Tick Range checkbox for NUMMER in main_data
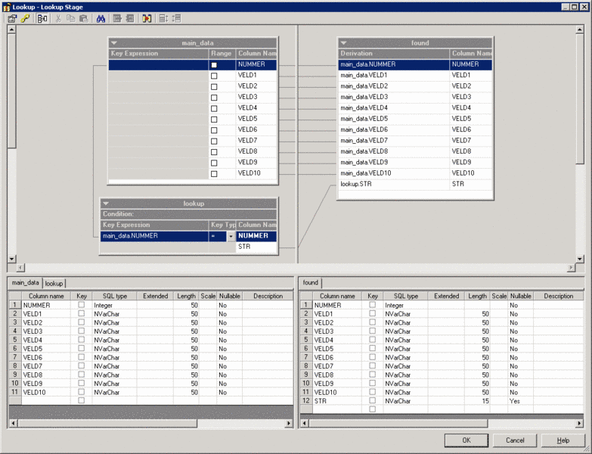This screenshot has height=454, width=592. click(x=214, y=65)
